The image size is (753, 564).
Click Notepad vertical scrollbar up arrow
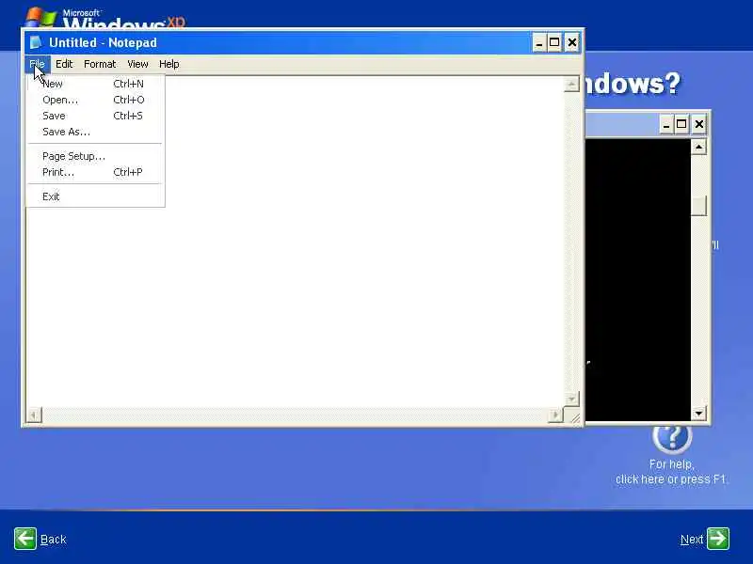point(571,85)
